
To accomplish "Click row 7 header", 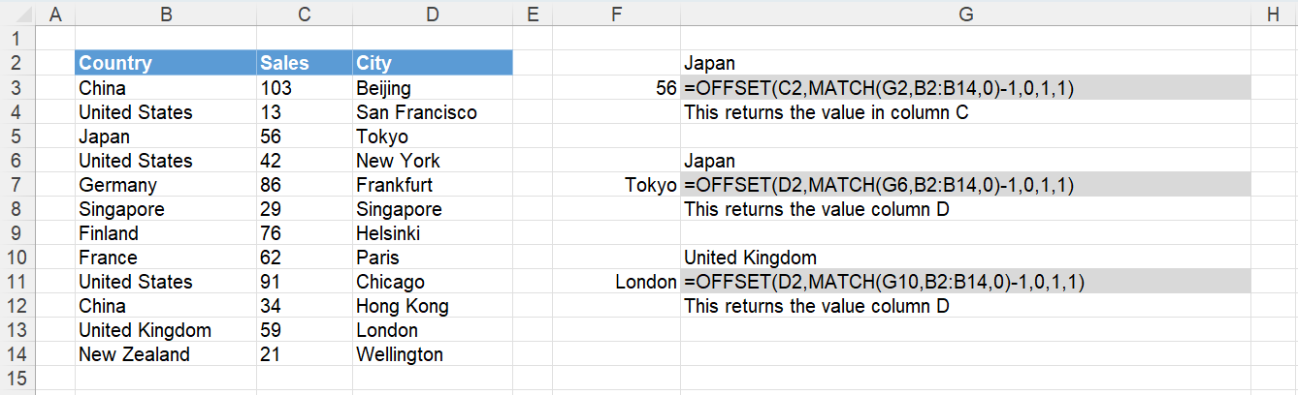I will point(17,185).
